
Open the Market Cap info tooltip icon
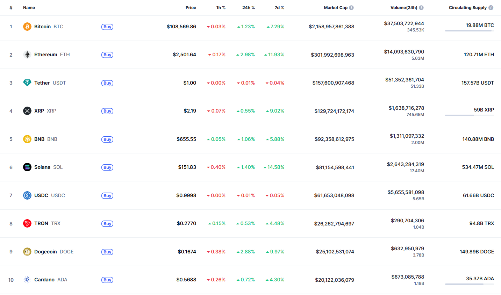tap(351, 8)
